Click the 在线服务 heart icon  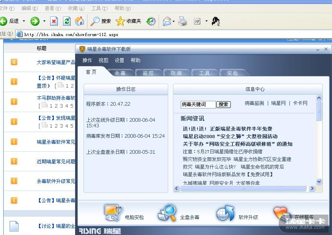281,213
